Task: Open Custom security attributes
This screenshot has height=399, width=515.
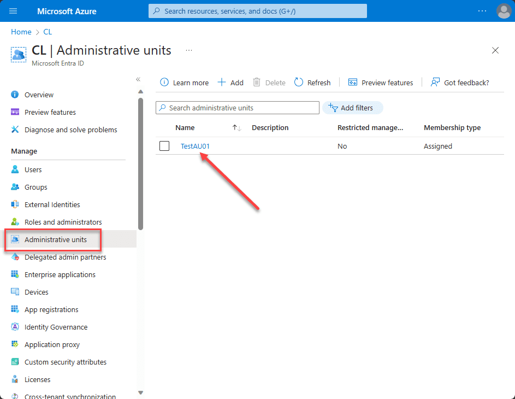Action: click(66, 362)
